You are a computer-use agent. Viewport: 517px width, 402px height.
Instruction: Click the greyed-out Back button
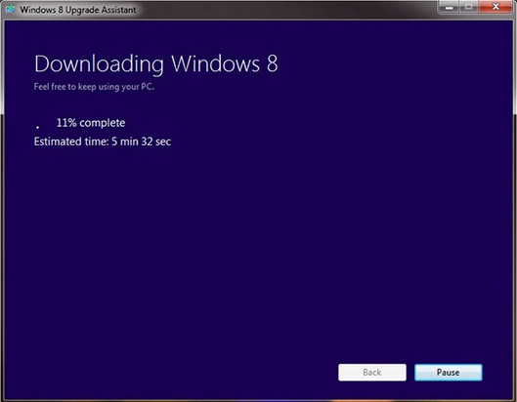pyautogui.click(x=372, y=373)
